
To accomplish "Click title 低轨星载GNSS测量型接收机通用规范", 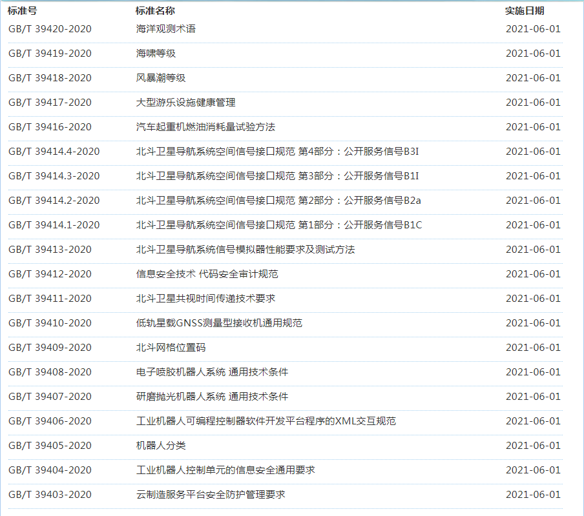I will [219, 323].
